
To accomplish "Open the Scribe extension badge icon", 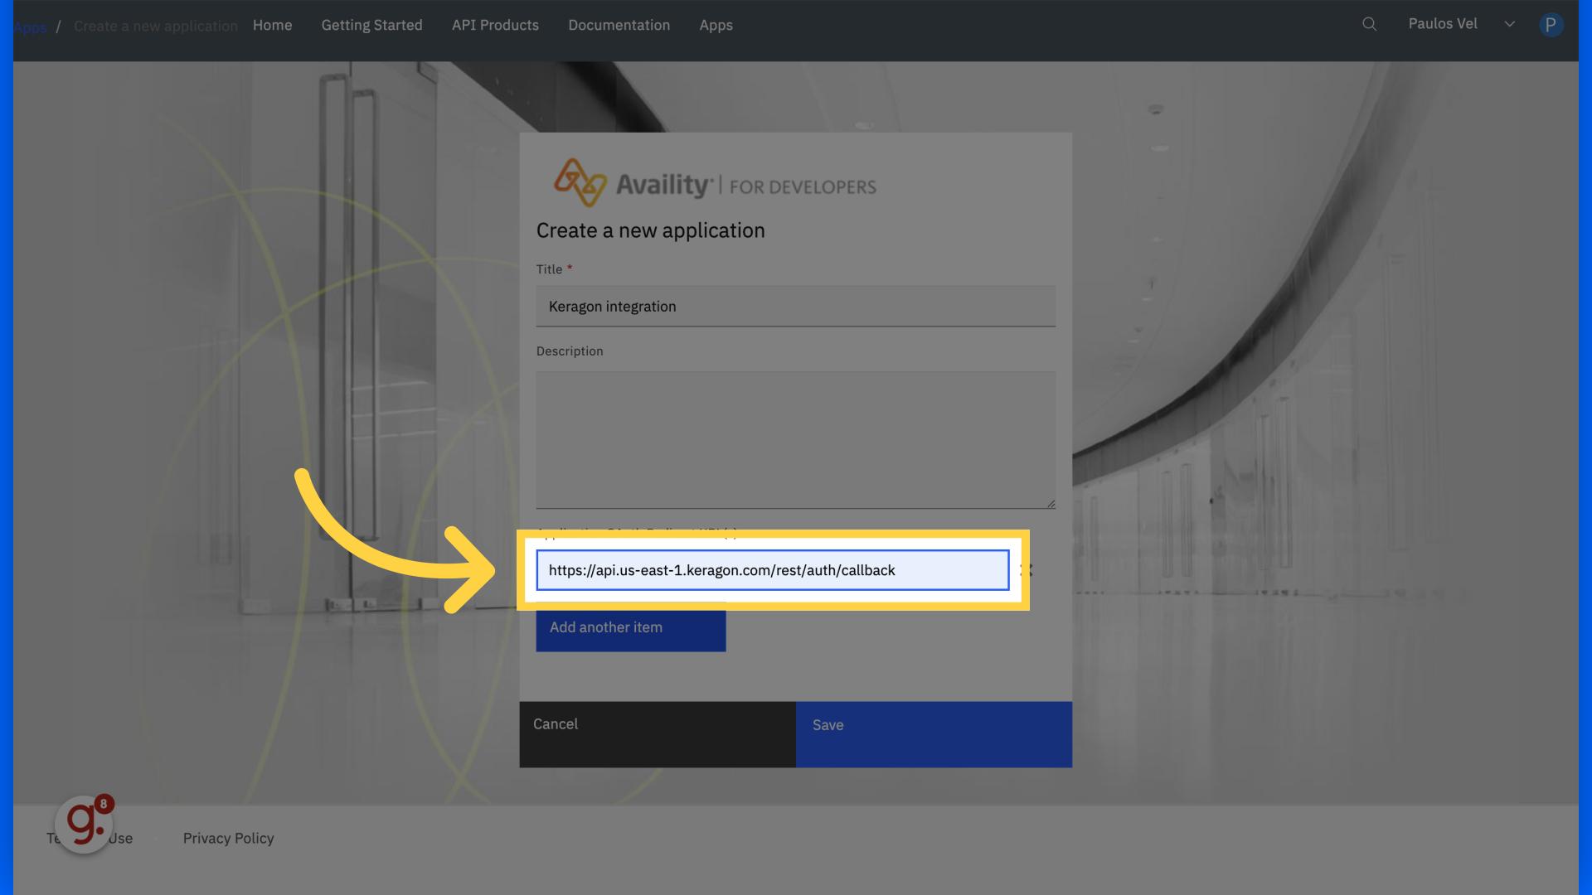I will (85, 824).
